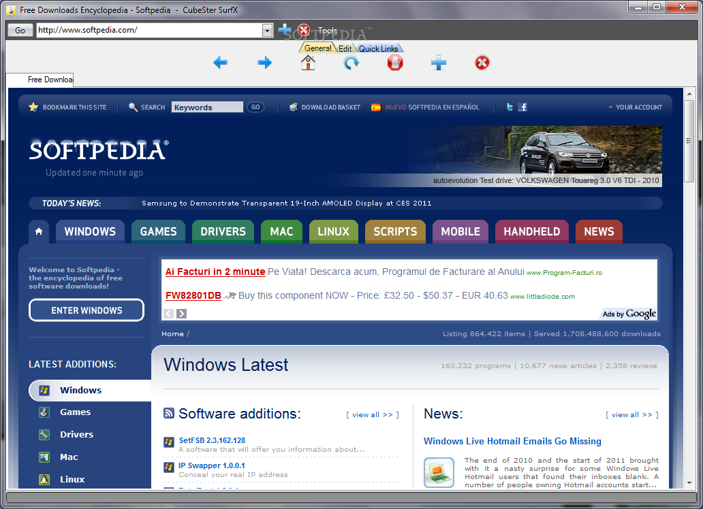This screenshot has height=509, width=703.
Task: Open the GAMES category tab
Action: pos(158,231)
